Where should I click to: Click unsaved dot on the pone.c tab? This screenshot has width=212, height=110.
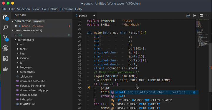[x=94, y=16]
